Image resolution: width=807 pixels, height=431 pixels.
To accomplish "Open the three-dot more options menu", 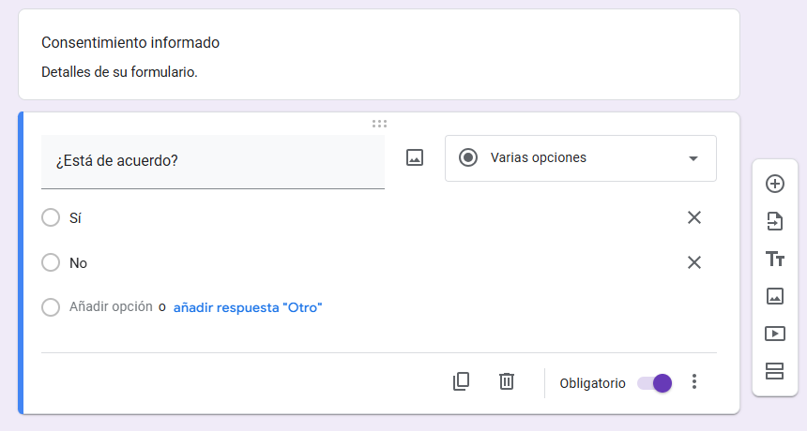I will pyautogui.click(x=694, y=381).
